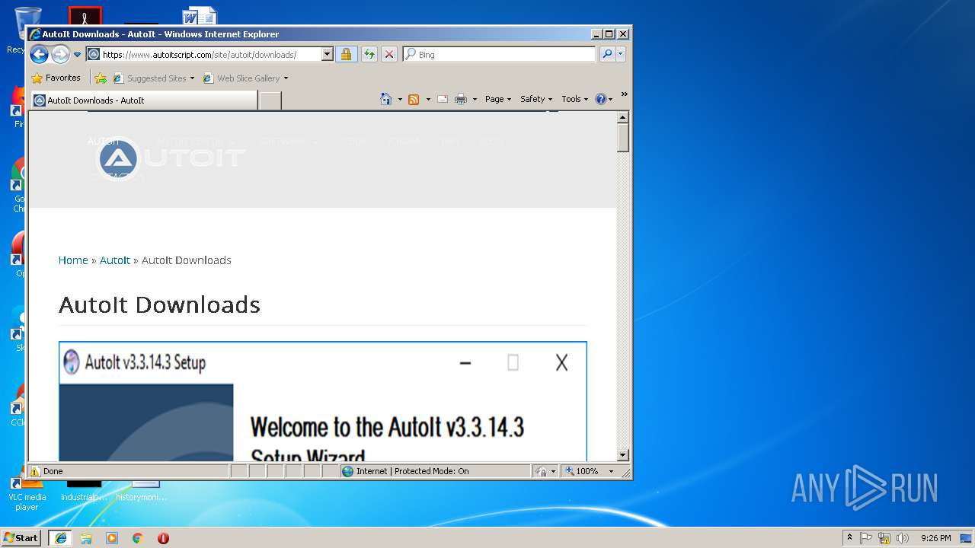
Task: Click the search magnifier button
Action: tap(607, 54)
